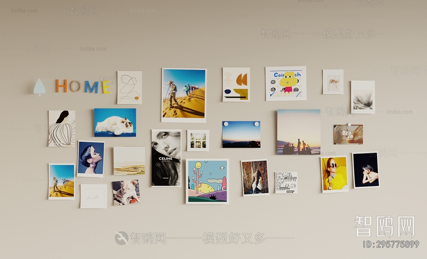
Task: Click the beige letter O in HOME
Action: coord(76,86)
